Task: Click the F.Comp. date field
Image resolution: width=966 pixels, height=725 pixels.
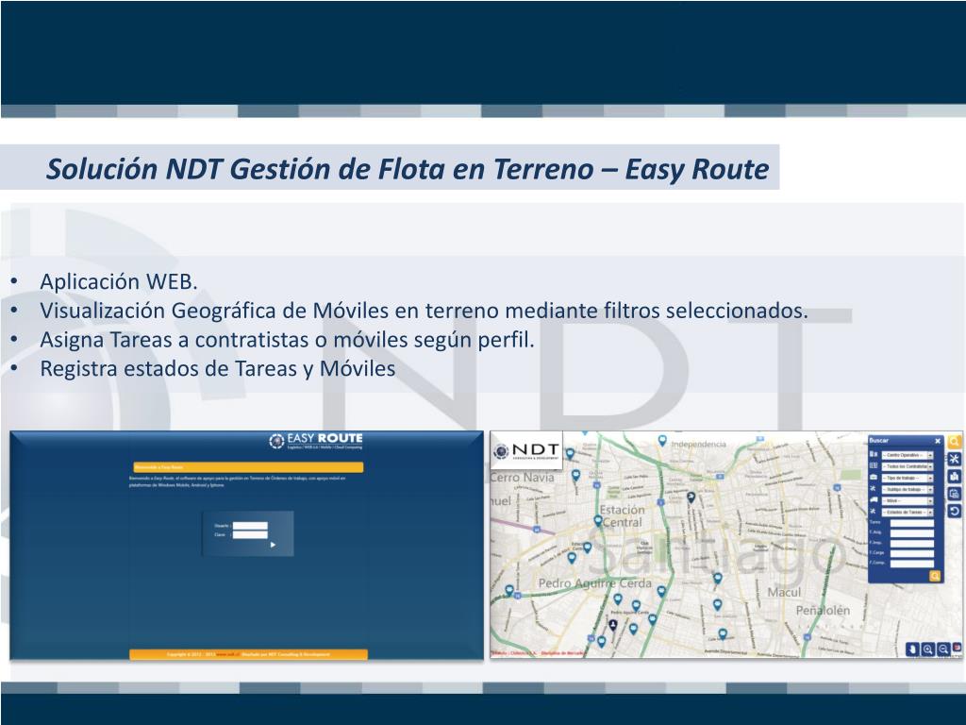Action: coord(912,564)
